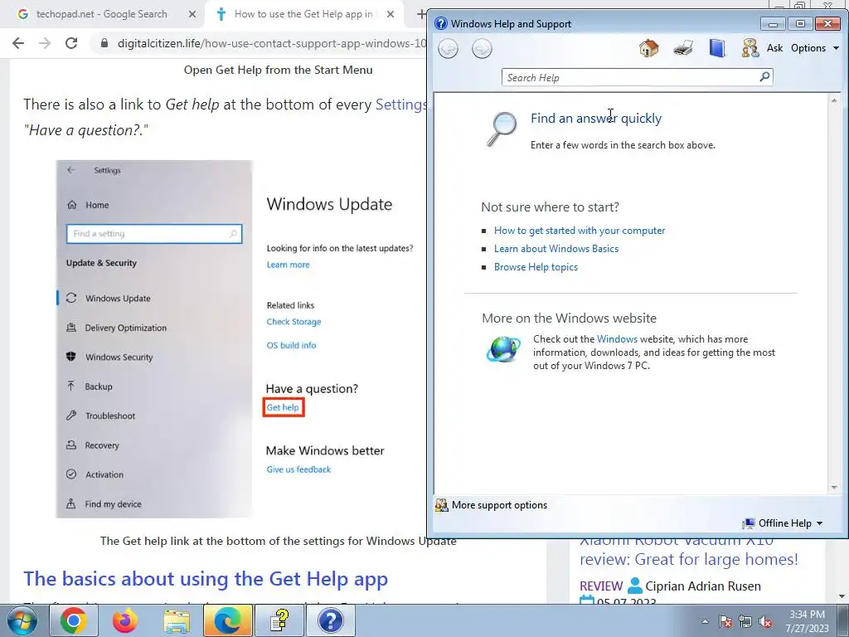Click the help pane scrollbar up arrow
The height and width of the screenshot is (637, 849).
[834, 100]
